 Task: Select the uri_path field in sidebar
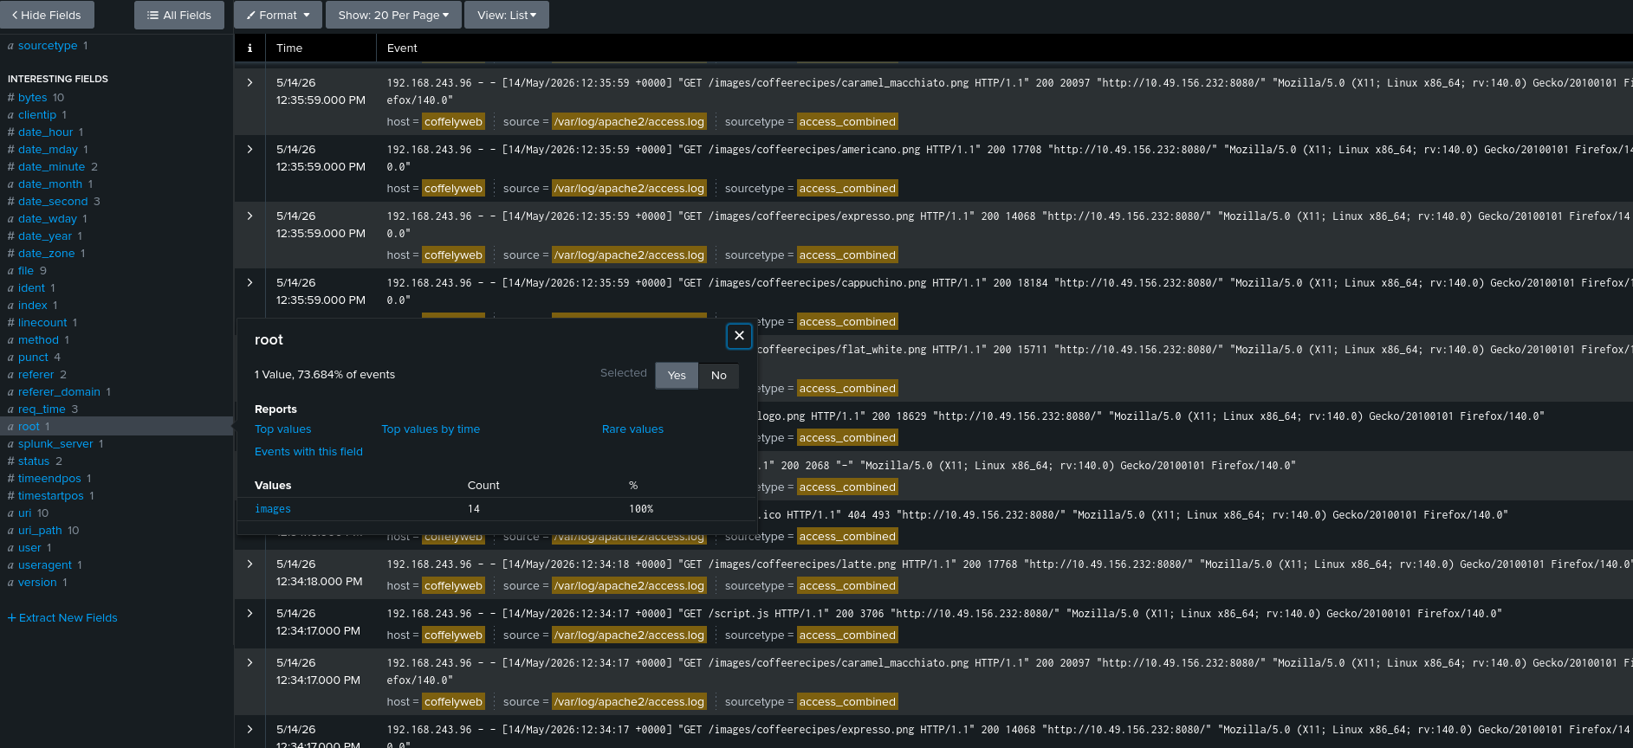(x=40, y=531)
